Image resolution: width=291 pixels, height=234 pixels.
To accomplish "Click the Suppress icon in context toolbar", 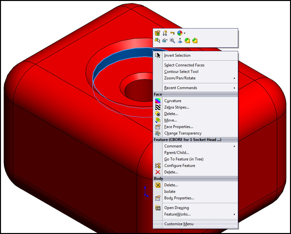I will pos(165,33).
